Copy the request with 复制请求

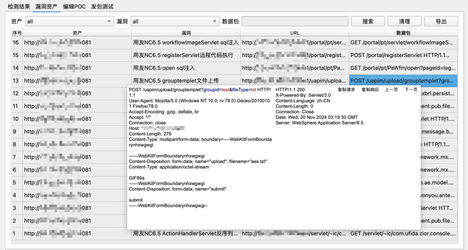[x=346, y=90]
